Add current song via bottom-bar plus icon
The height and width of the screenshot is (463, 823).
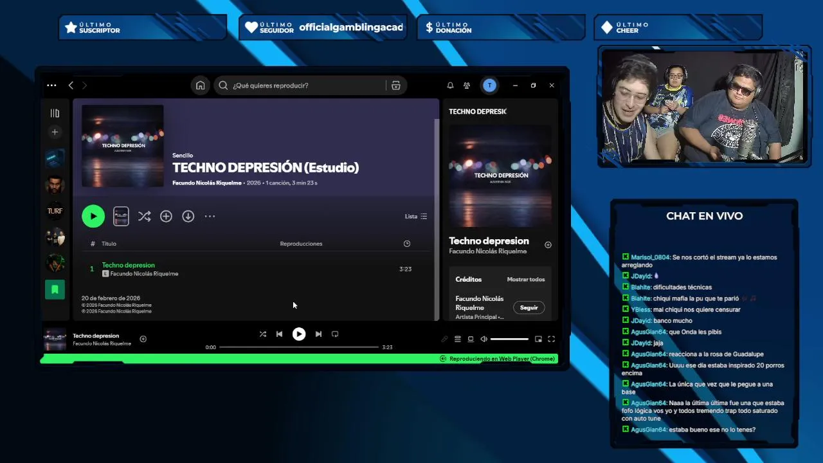click(143, 339)
